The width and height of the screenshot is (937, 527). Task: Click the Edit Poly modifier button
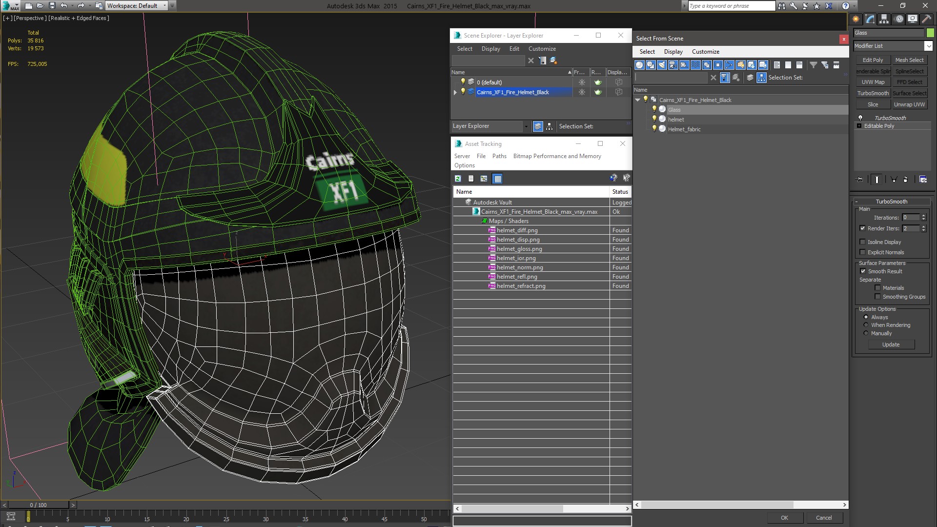pos(873,60)
